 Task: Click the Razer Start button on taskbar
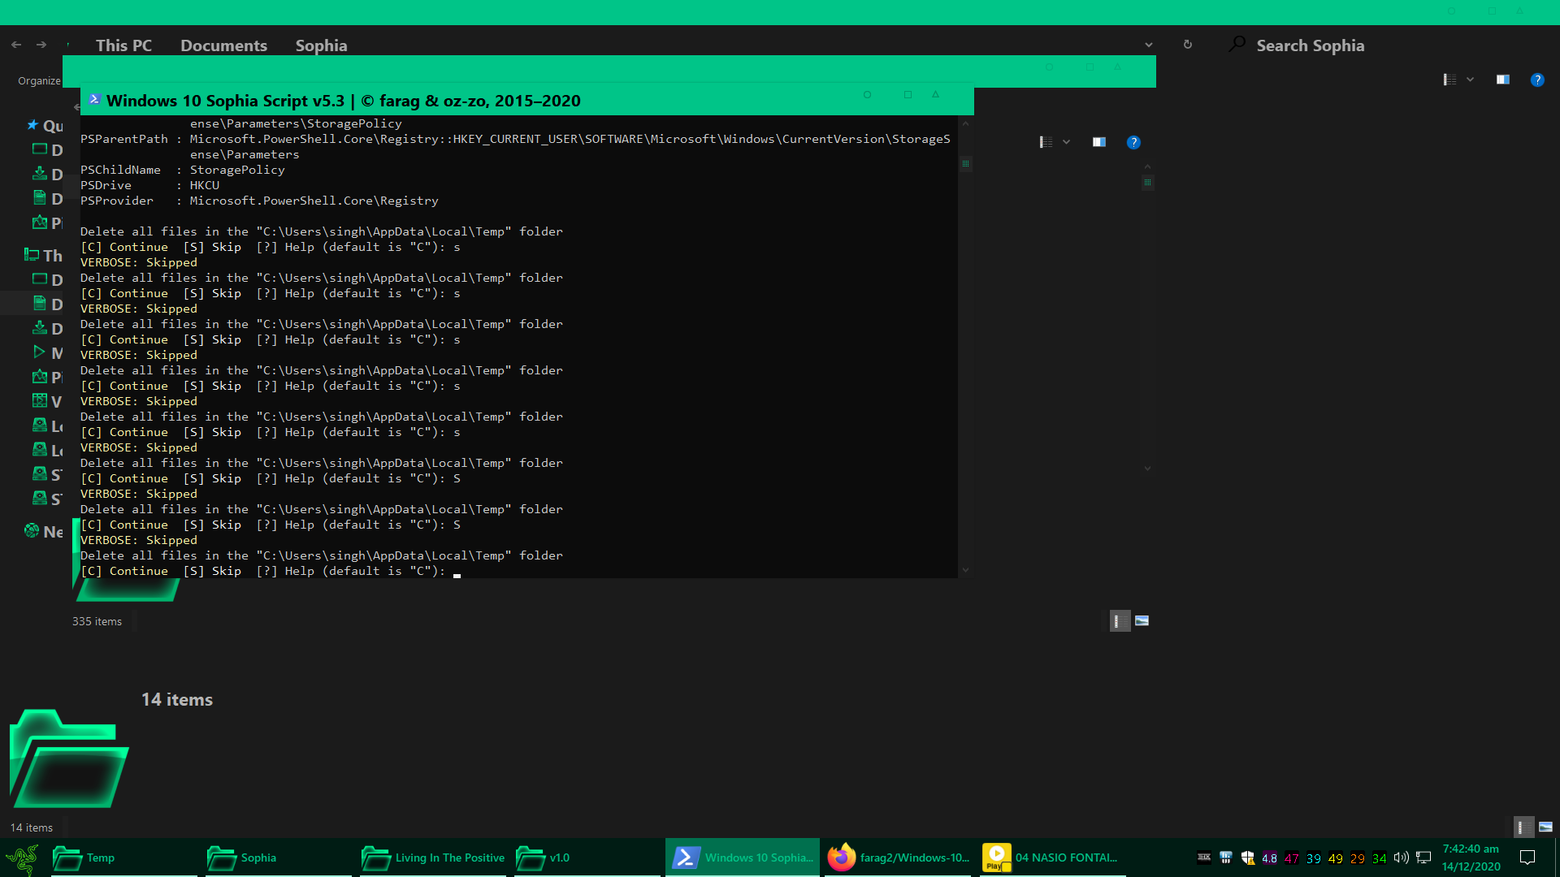(23, 858)
